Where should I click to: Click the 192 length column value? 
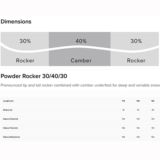point(153,101)
